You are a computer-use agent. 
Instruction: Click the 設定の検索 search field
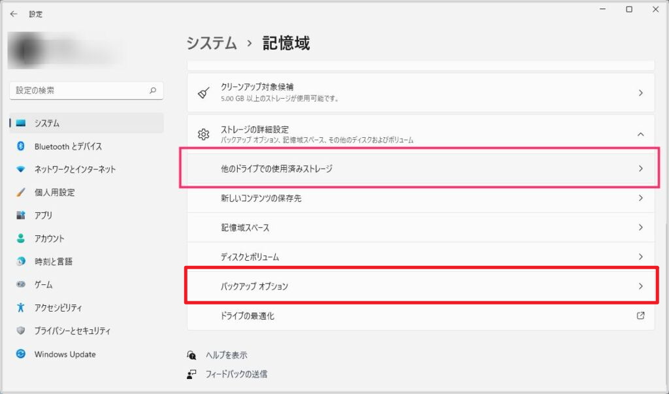coord(78,90)
